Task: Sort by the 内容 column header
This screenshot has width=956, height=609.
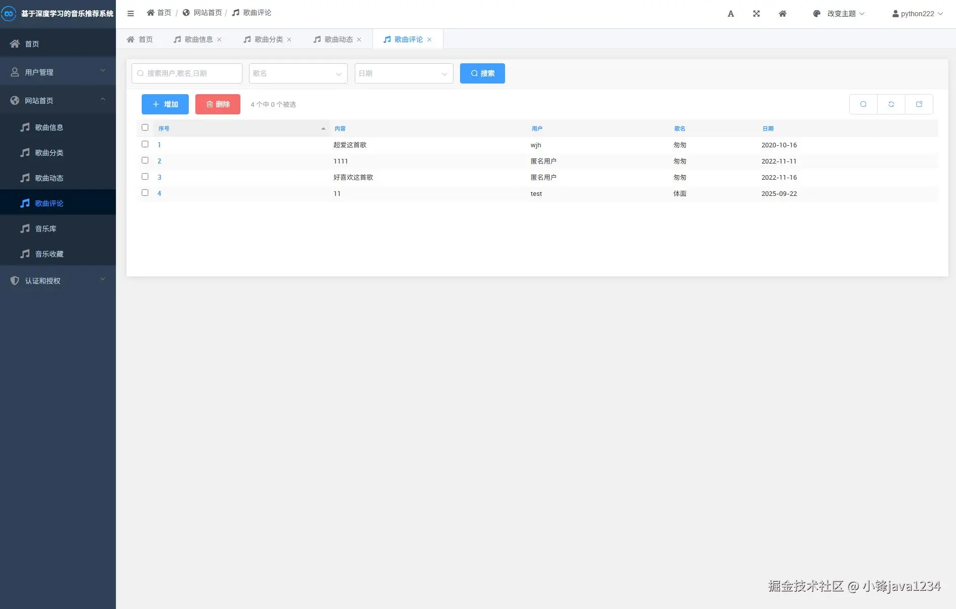Action: point(340,129)
